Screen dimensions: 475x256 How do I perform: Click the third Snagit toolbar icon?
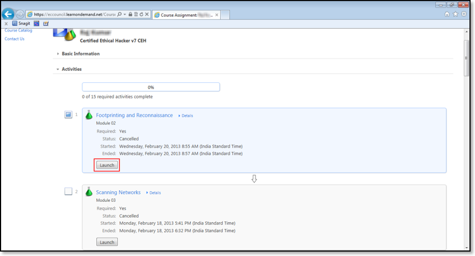(46, 23)
